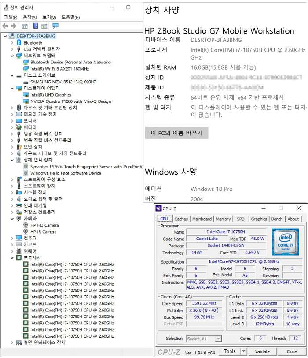Click the Forward arrow in Device Manager toolbar
This screenshot has width=308, height=358.
14,26
